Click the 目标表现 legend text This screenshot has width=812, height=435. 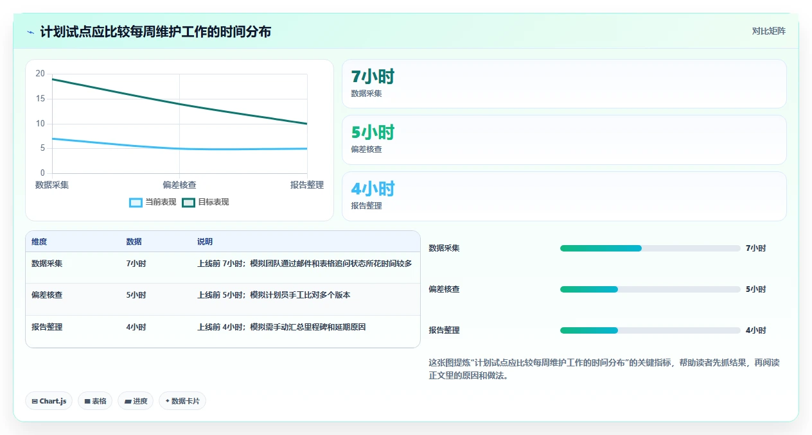[213, 202]
